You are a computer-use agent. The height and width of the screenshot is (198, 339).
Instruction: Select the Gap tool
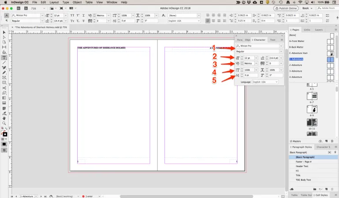4,47
